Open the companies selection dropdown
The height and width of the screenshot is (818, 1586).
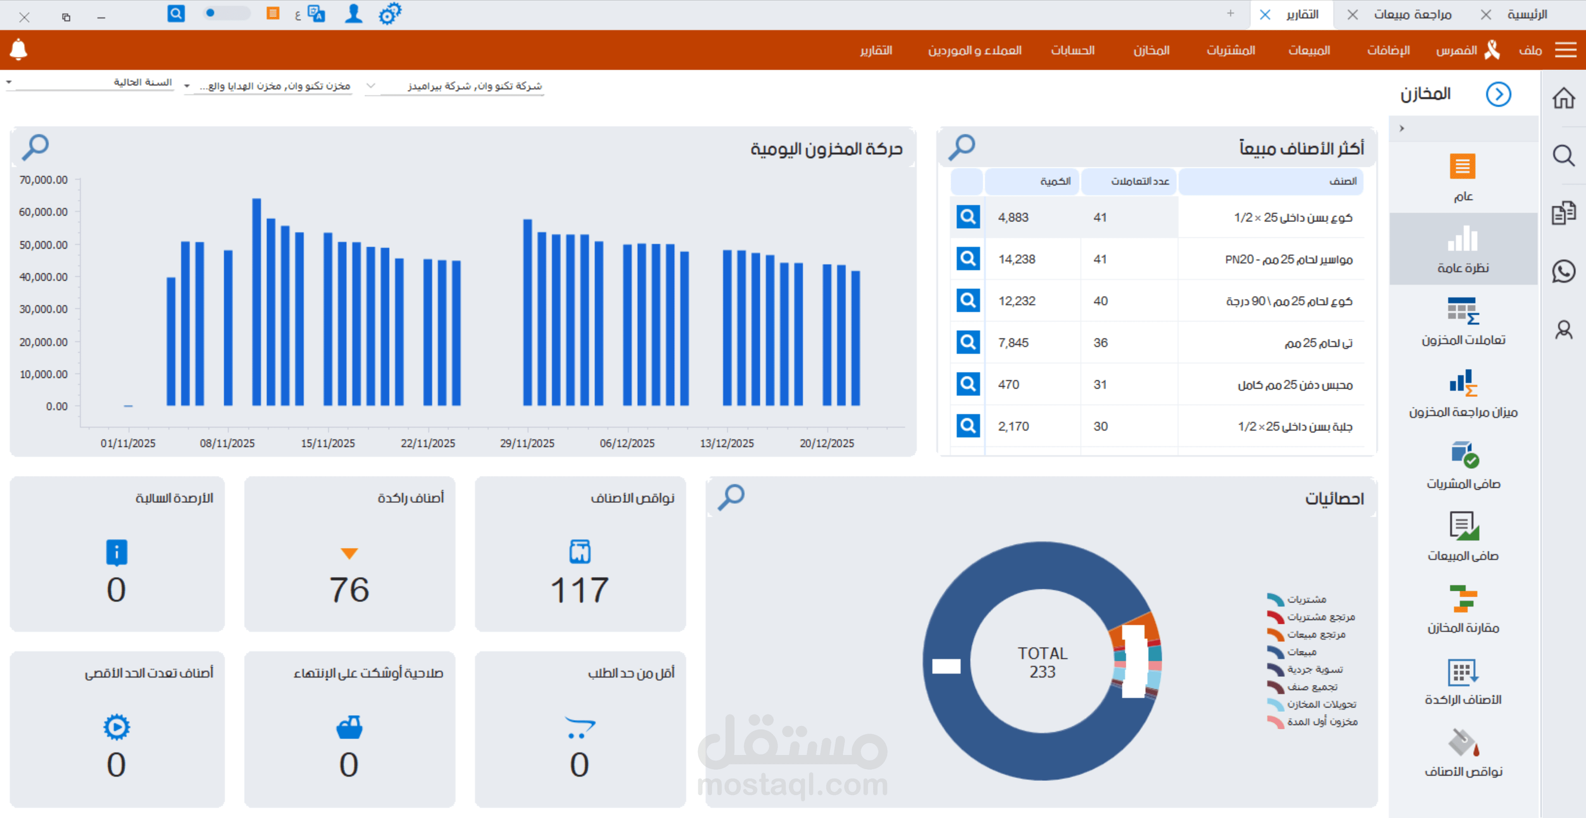pos(370,86)
